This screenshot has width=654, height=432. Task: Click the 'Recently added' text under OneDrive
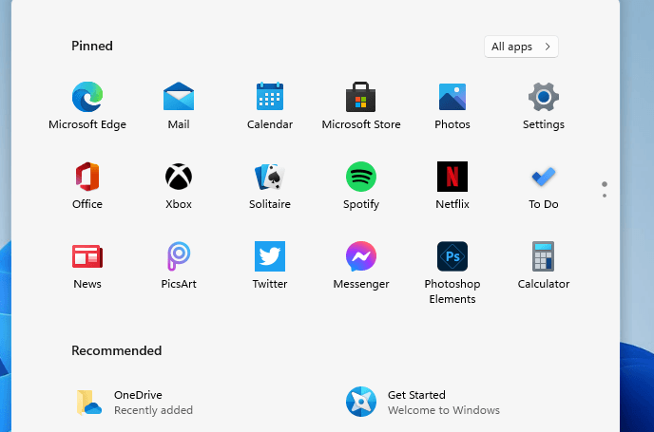[153, 410]
